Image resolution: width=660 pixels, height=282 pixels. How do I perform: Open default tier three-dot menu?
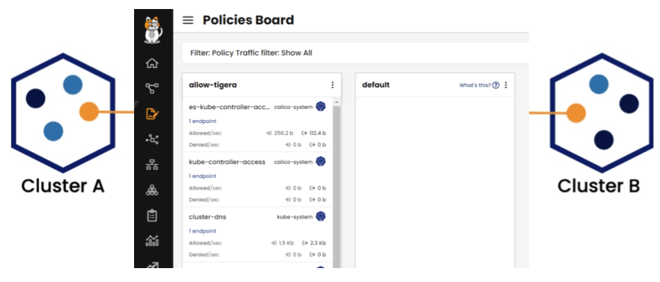(x=506, y=85)
